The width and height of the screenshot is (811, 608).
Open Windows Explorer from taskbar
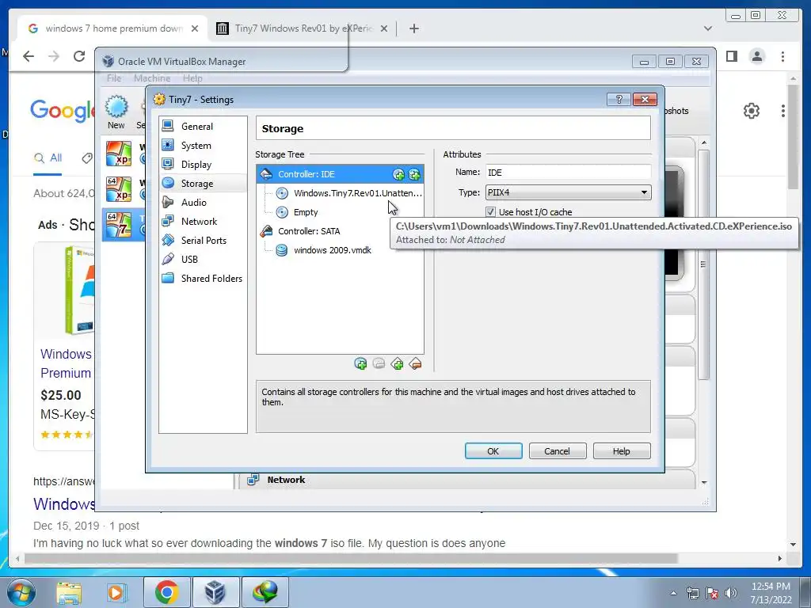pyautogui.click(x=69, y=592)
